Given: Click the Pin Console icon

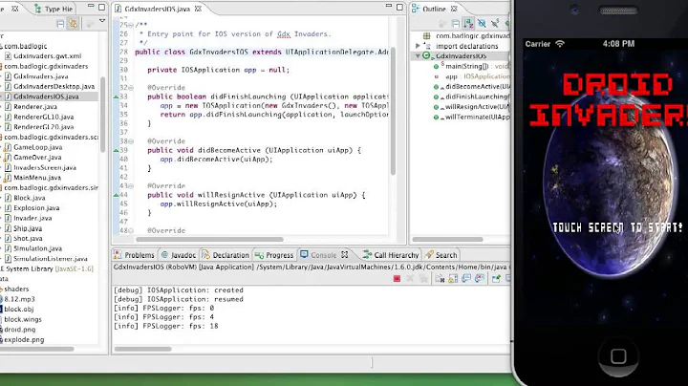Looking at the screenshot, I should point(496,279).
